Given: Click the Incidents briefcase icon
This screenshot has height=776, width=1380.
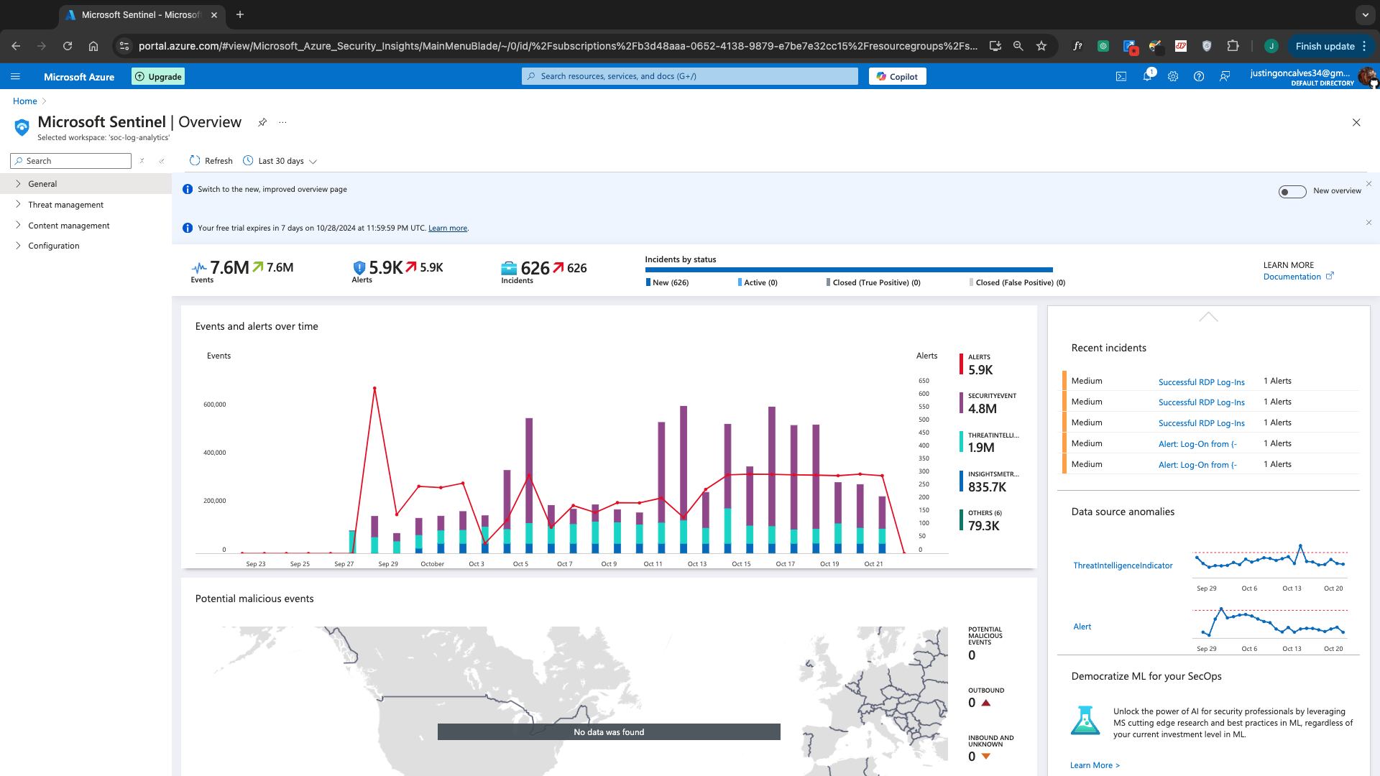Looking at the screenshot, I should 509,269.
